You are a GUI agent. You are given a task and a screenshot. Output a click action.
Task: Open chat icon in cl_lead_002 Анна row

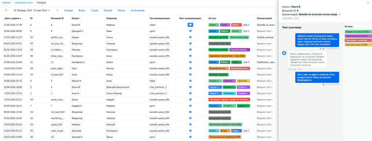[x=190, y=74]
